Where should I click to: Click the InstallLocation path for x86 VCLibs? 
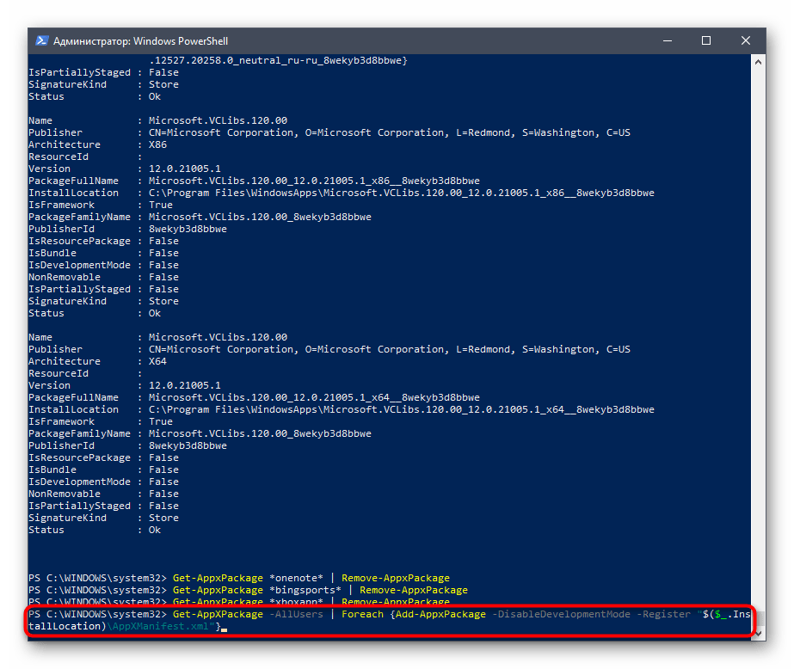click(x=401, y=193)
